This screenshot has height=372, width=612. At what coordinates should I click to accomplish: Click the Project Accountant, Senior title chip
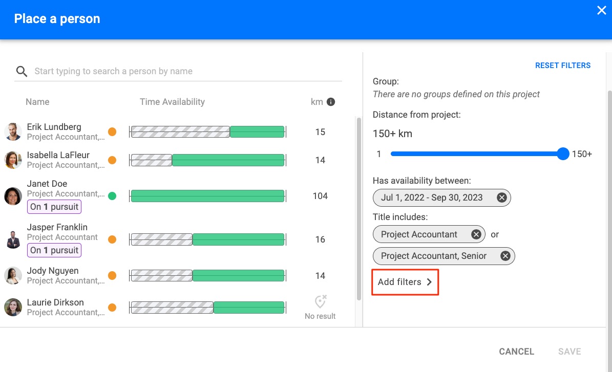[444, 256]
